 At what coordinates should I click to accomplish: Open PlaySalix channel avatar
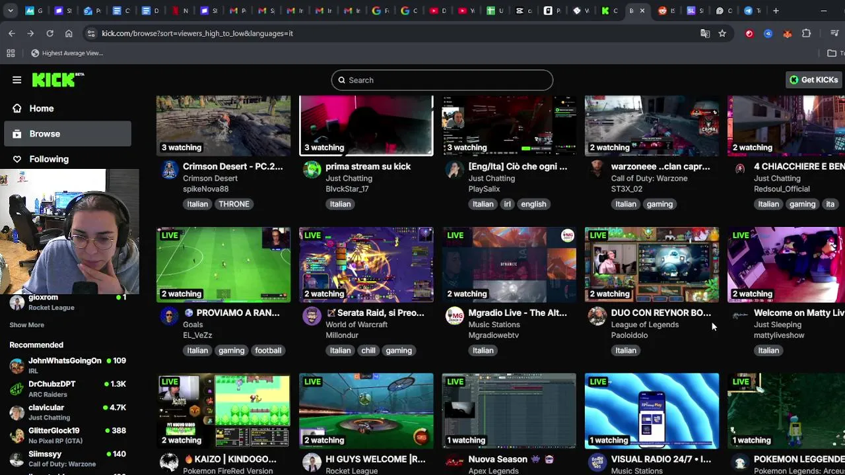point(454,170)
